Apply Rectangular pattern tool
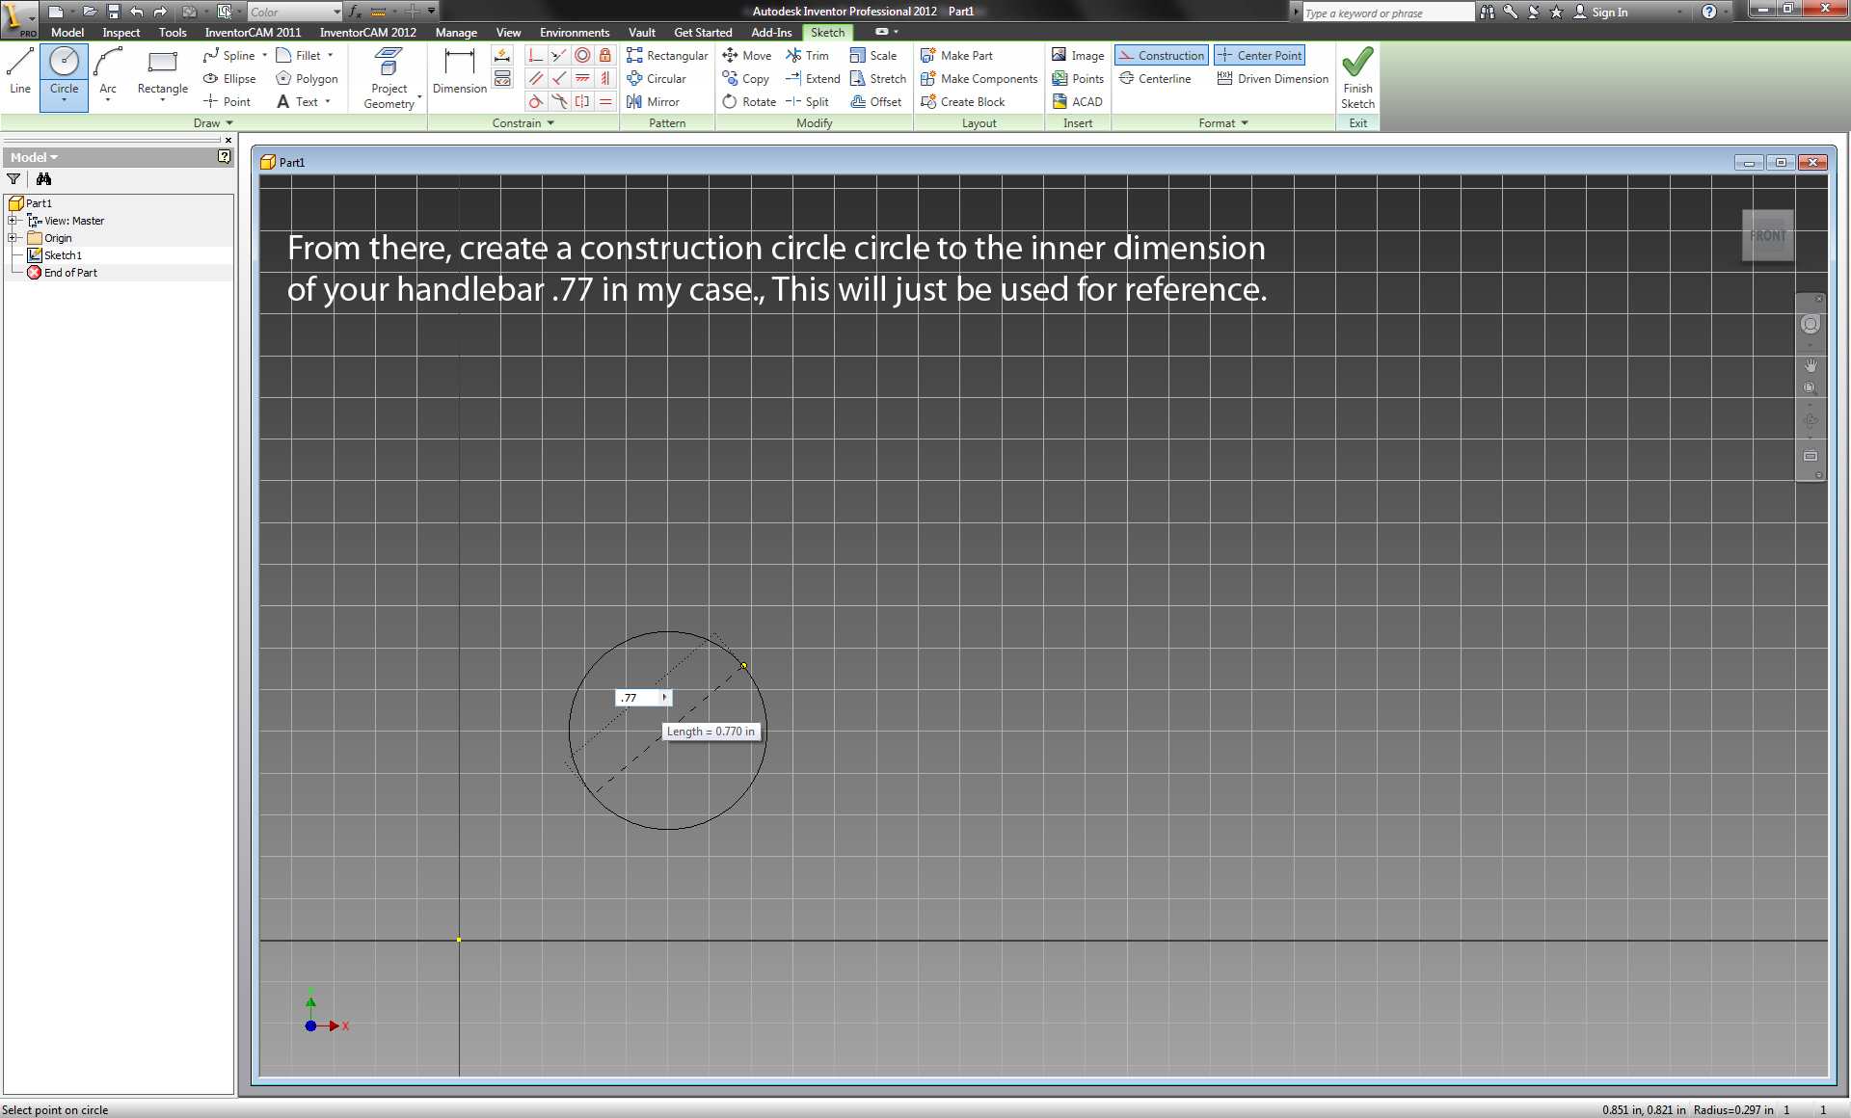The image size is (1851, 1118). coord(667,56)
